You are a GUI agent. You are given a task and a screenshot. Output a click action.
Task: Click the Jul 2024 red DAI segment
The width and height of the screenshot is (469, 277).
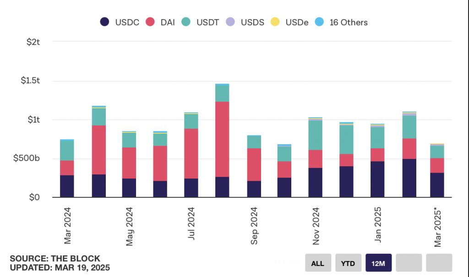[x=191, y=153]
